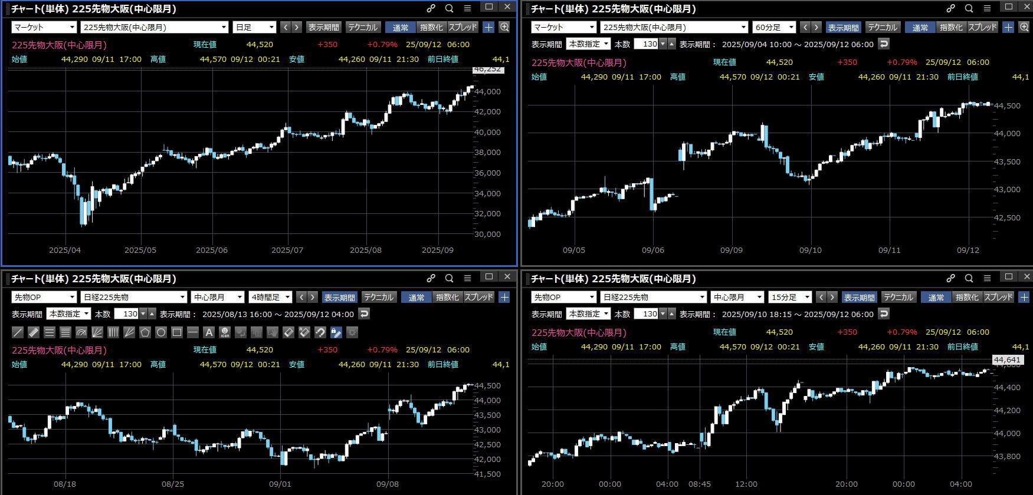Click テクニカル button in 60-minute chart
Viewport: 1033px width, 495px height.
click(x=882, y=27)
